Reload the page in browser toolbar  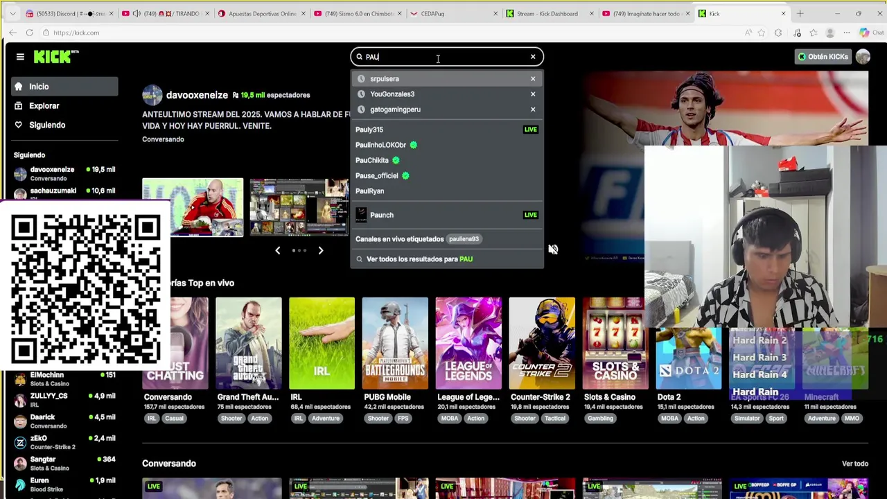coord(29,33)
